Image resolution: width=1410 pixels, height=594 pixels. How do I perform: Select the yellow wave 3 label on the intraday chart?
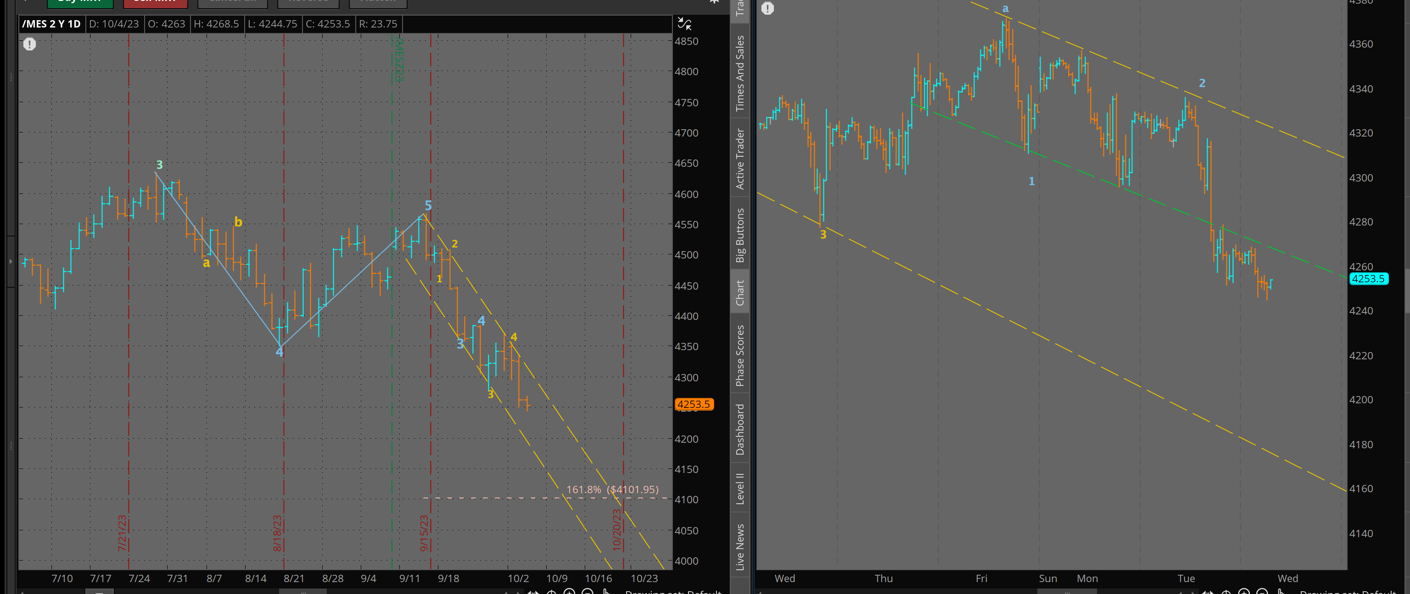822,234
